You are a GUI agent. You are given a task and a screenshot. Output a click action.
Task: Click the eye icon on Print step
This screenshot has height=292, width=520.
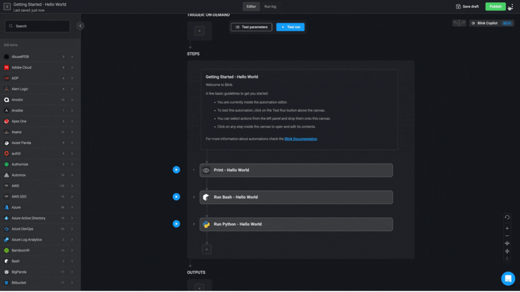pos(206,170)
